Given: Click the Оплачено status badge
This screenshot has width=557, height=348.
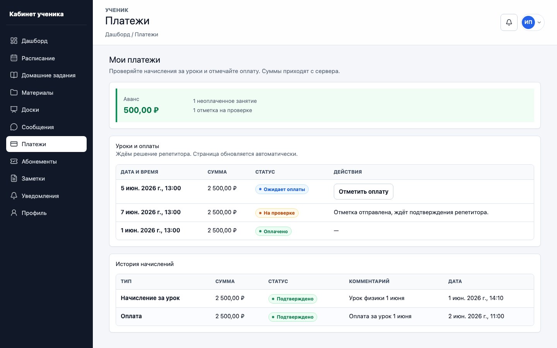Looking at the screenshot, I should pos(273,231).
